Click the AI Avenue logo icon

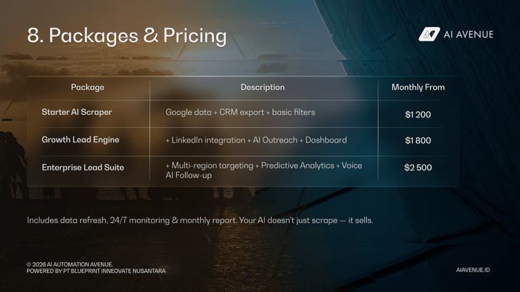point(429,34)
